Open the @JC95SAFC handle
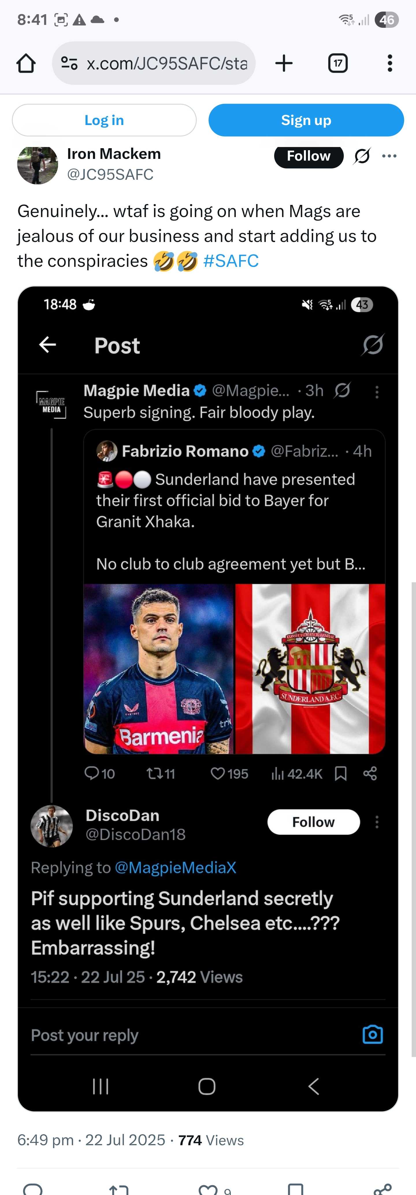 [110, 175]
